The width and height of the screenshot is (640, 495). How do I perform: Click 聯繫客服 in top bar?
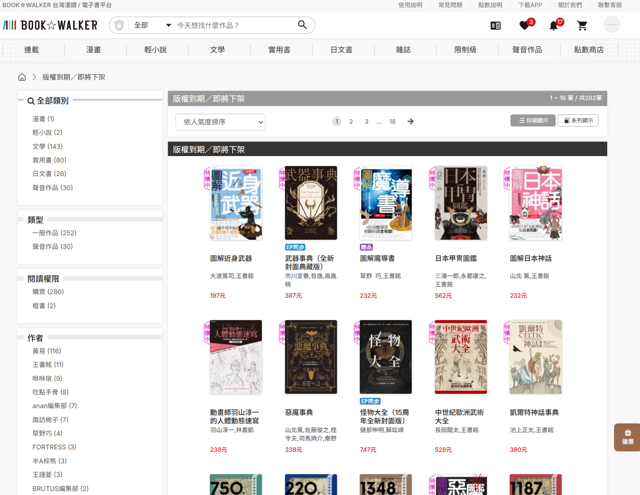click(610, 5)
